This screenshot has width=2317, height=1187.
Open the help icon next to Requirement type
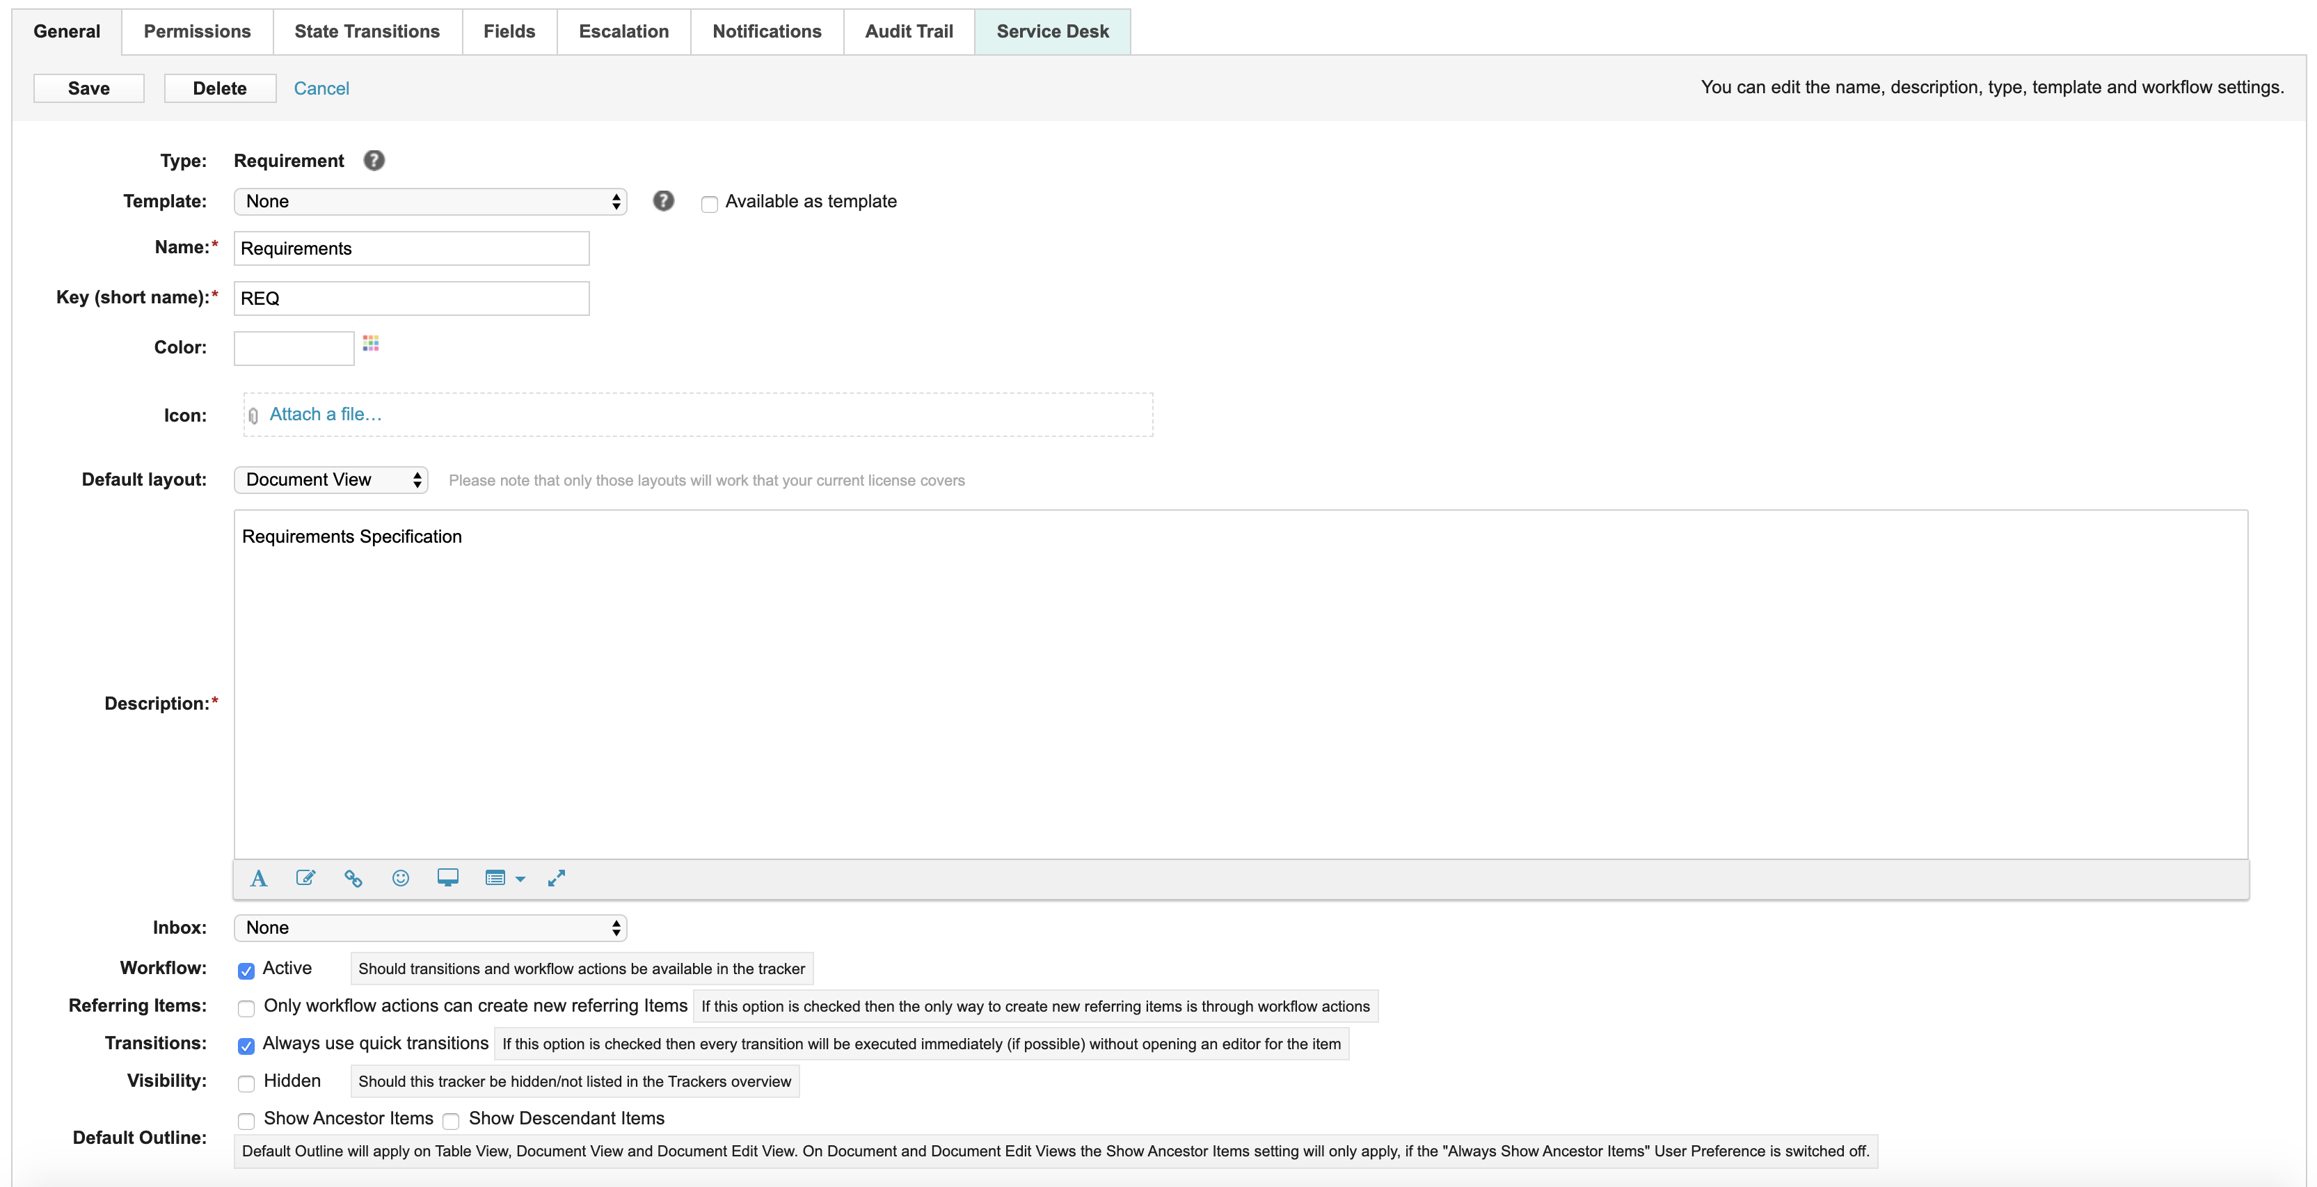click(x=373, y=160)
